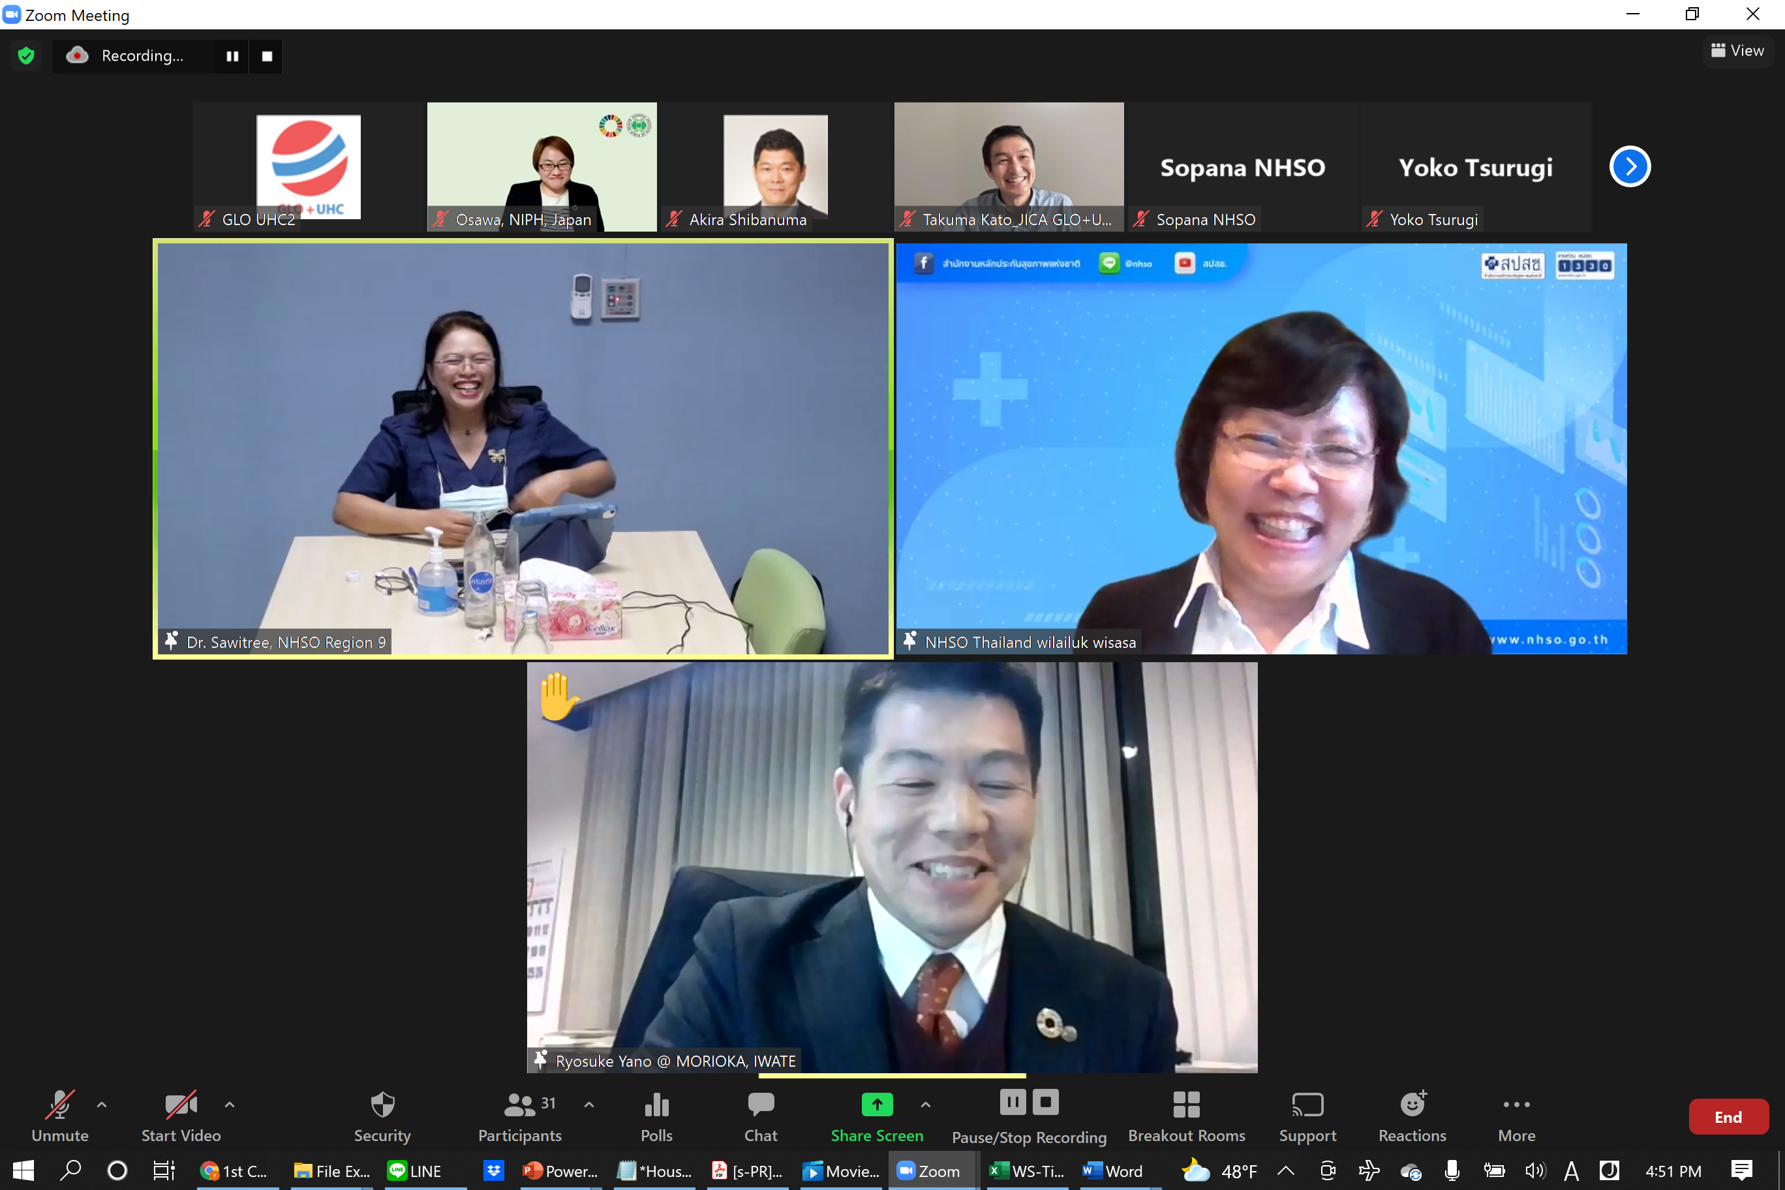Click Start Video camera button
Image resolution: width=1785 pixels, height=1190 pixels.
pos(181,1116)
